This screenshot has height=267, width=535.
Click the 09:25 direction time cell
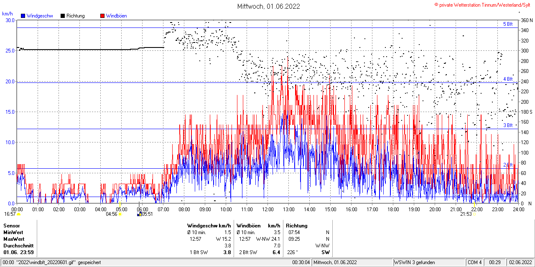click(294, 239)
